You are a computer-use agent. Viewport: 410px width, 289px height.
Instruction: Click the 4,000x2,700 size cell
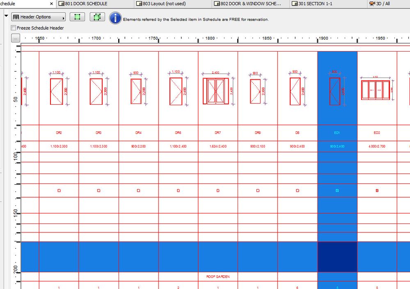(x=377, y=147)
